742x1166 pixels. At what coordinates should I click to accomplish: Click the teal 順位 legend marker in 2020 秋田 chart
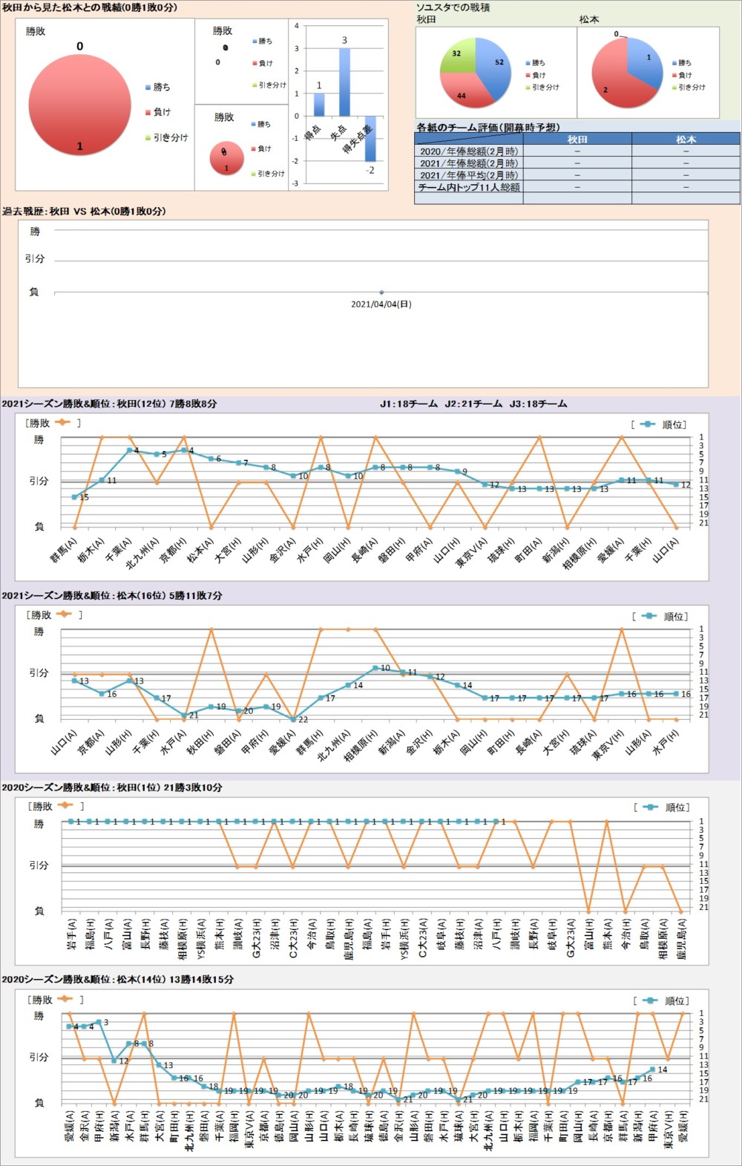[651, 807]
